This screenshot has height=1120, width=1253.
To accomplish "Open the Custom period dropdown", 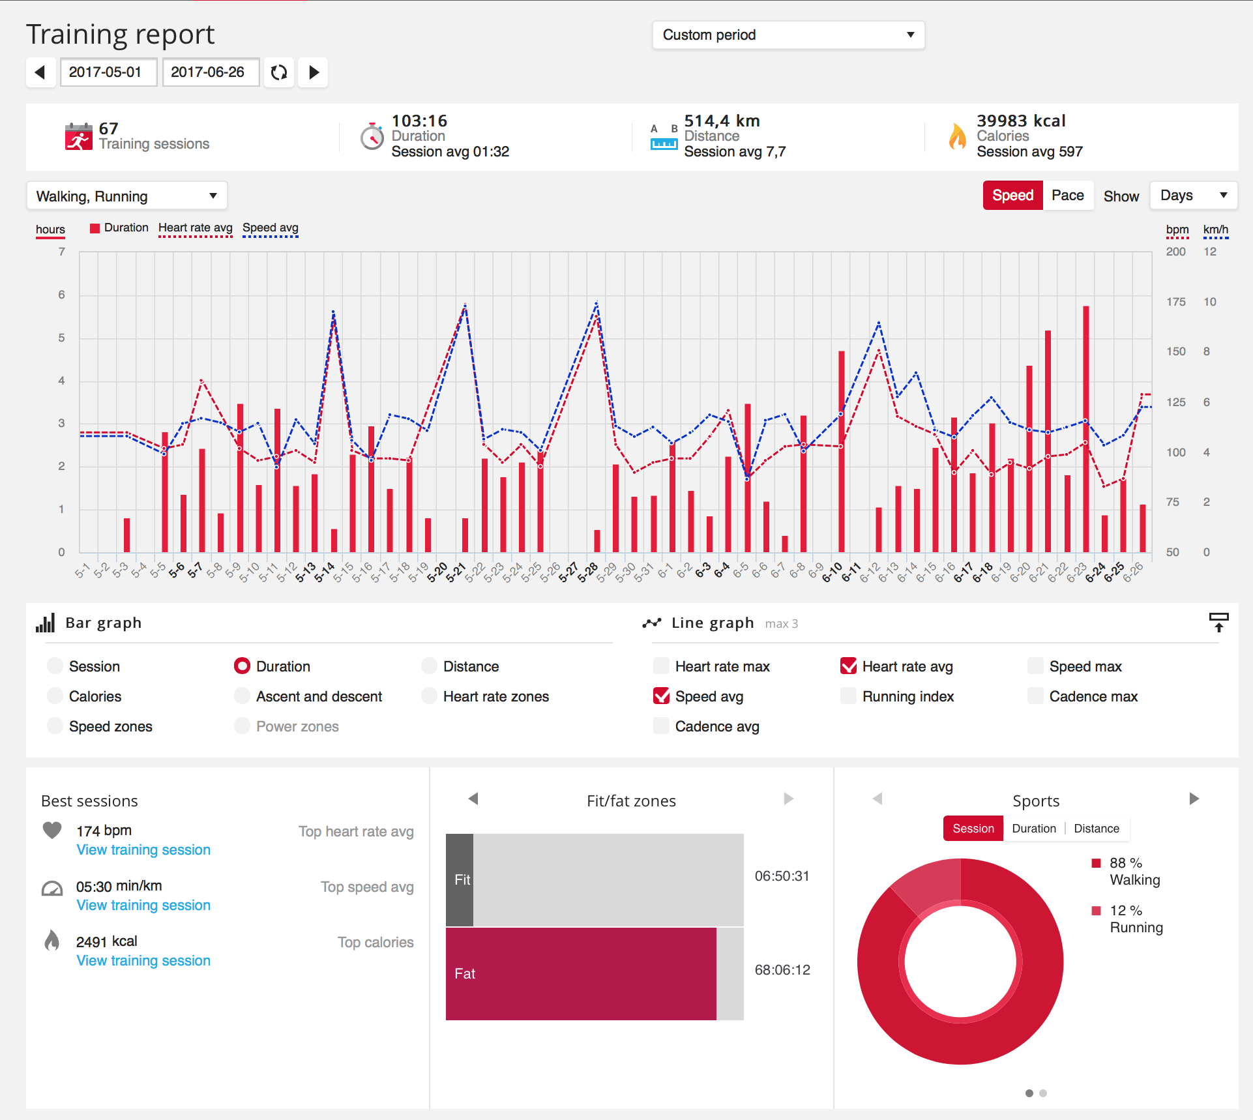I will point(788,35).
